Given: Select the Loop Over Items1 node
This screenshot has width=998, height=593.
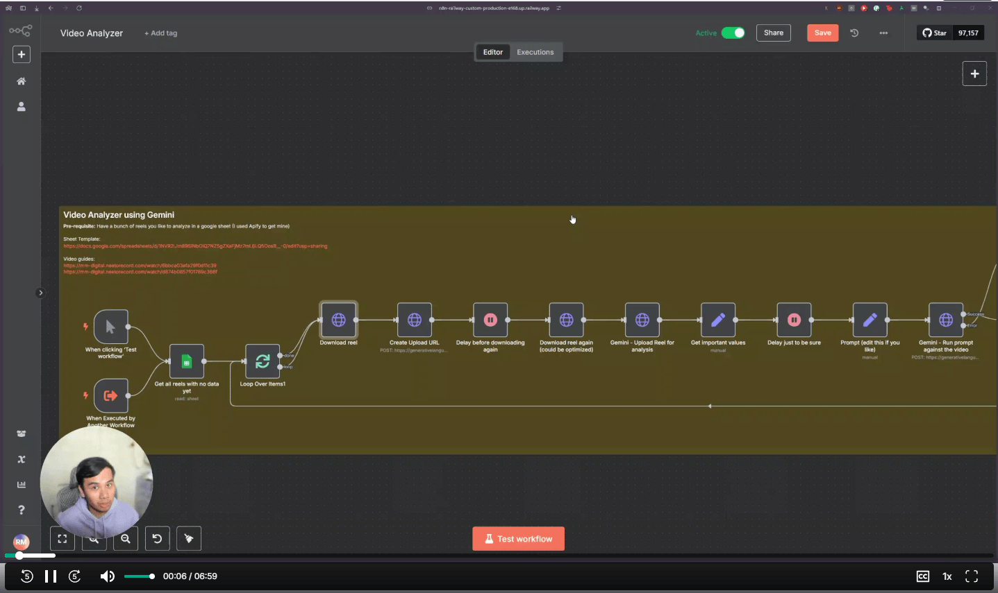Looking at the screenshot, I should click(263, 361).
